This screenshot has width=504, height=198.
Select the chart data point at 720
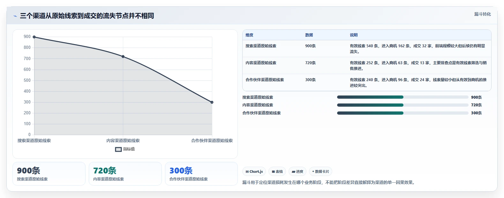tap(123, 57)
